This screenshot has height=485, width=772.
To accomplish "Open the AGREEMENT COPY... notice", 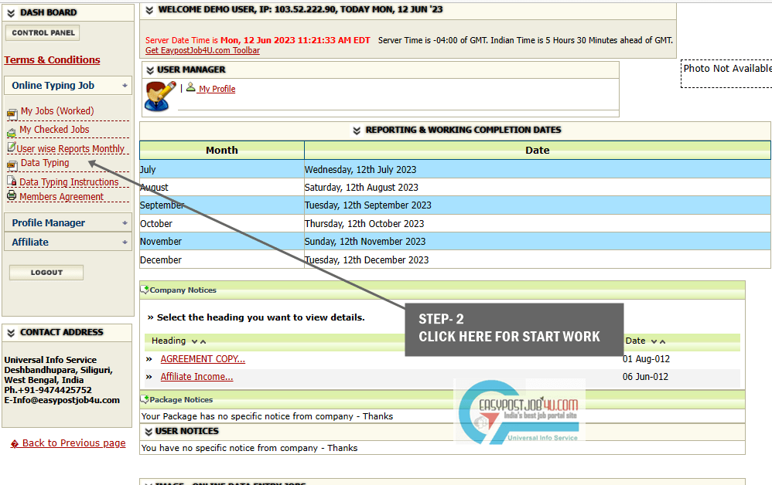I will [203, 359].
